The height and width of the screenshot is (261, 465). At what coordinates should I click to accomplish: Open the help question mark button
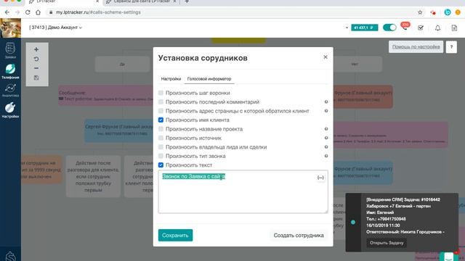pyautogui.click(x=451, y=46)
